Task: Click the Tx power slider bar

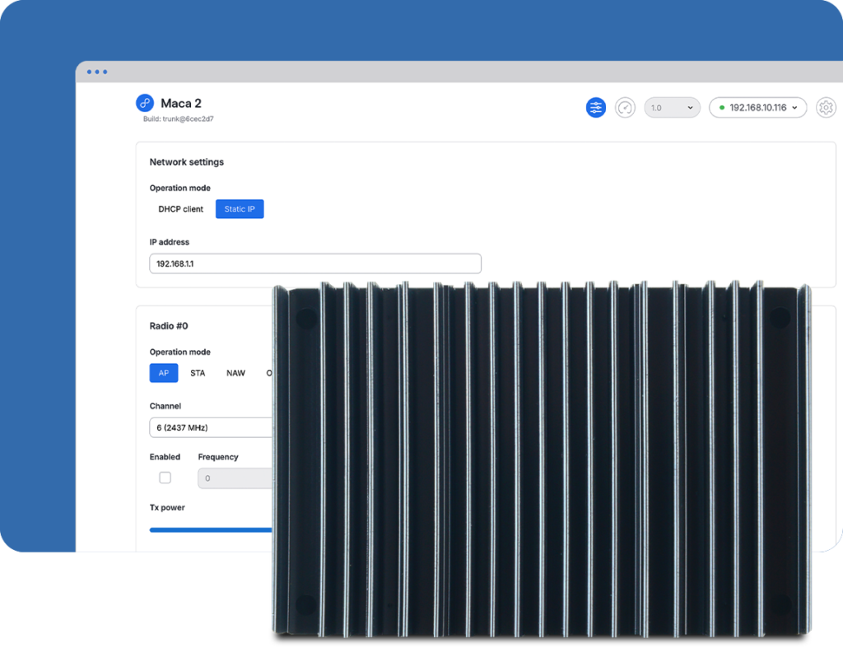Action: pyautogui.click(x=211, y=530)
